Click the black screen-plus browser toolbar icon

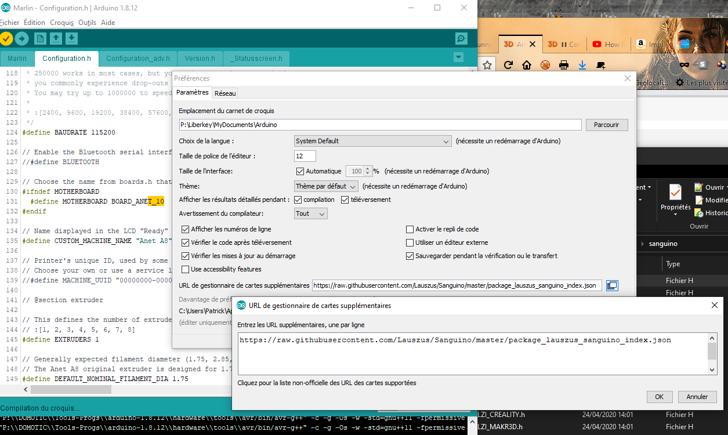pos(601,65)
